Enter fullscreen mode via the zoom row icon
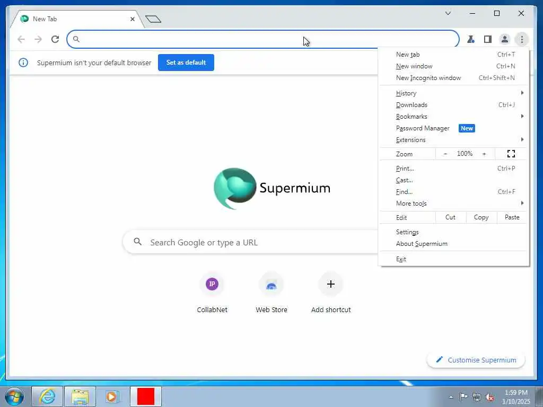543x407 pixels. point(511,154)
